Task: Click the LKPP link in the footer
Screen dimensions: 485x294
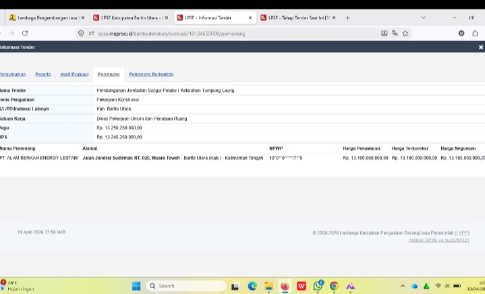Action: 462,233
